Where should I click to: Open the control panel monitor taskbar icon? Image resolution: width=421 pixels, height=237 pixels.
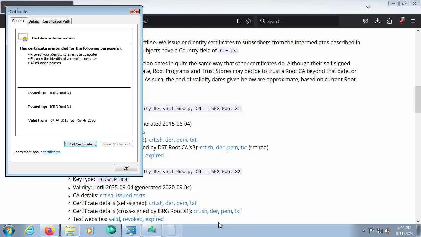click(x=131, y=230)
